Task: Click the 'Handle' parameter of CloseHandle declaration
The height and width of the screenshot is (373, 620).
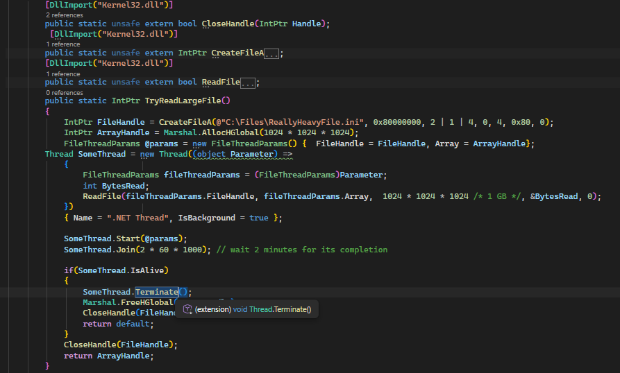Action: point(306,24)
